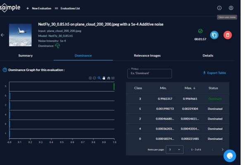Click the Dominance Graph help icon
The height and width of the screenshot is (165, 248).
pyautogui.click(x=5, y=70)
